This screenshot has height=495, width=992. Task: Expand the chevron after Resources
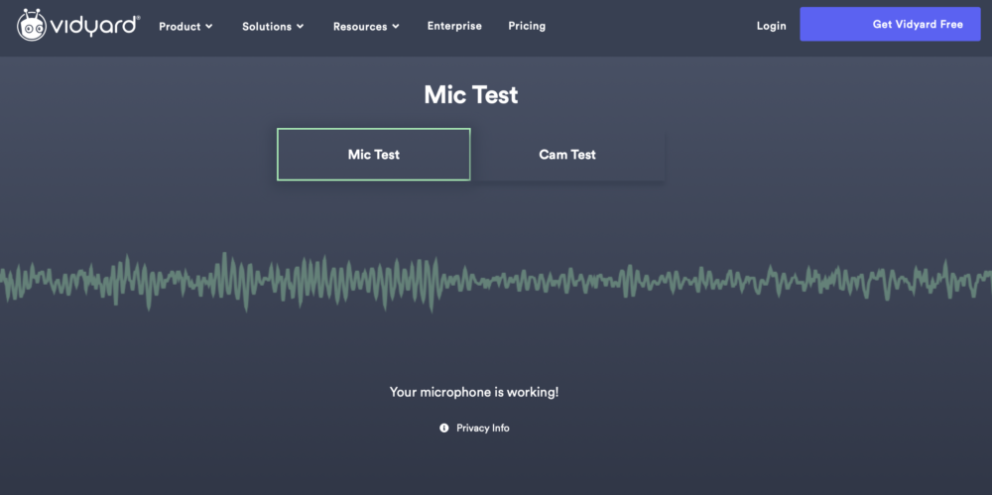tap(396, 27)
